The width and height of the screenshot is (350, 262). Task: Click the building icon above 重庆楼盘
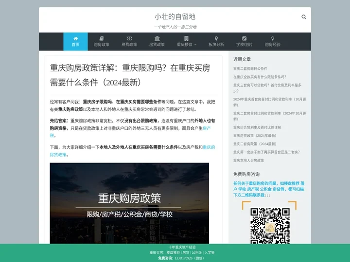(x=186, y=38)
